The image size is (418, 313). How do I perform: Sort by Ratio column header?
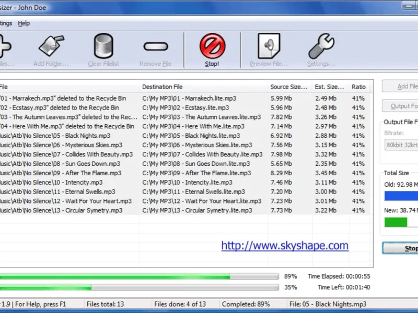359,87
